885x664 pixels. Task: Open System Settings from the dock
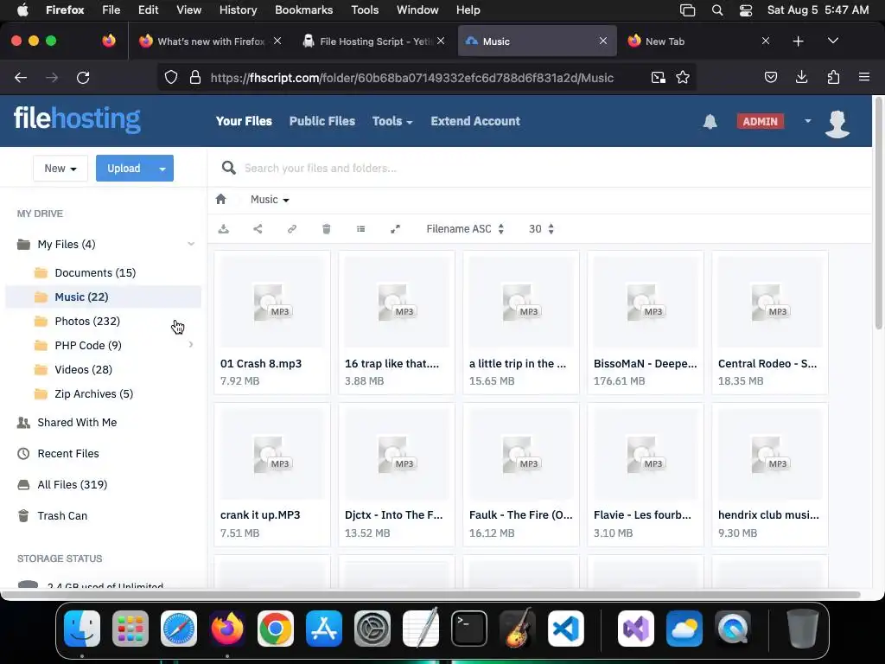click(372, 629)
